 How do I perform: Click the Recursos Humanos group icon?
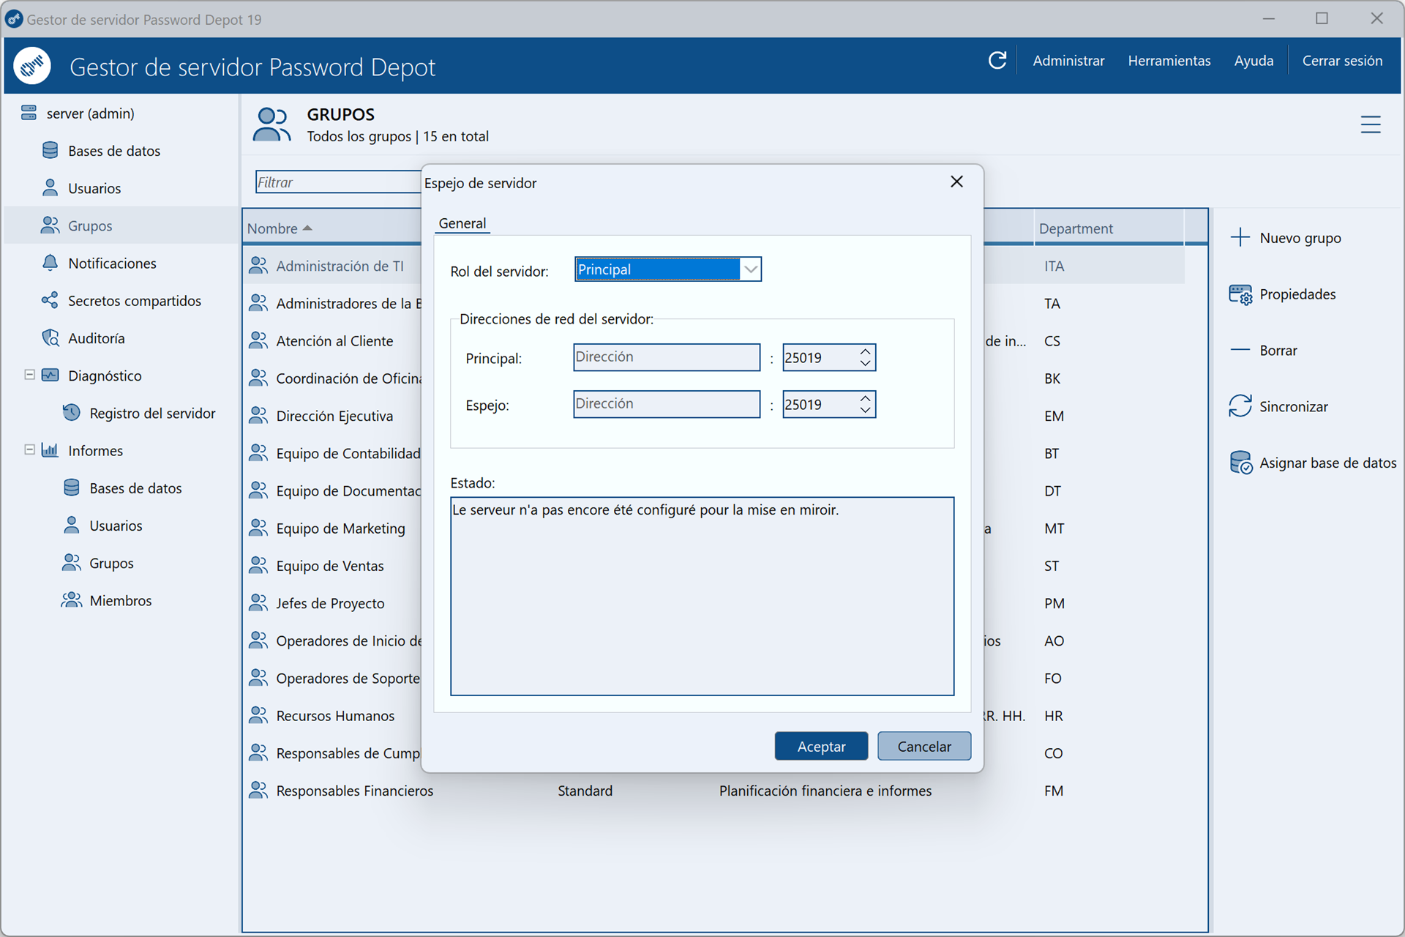[x=258, y=715]
